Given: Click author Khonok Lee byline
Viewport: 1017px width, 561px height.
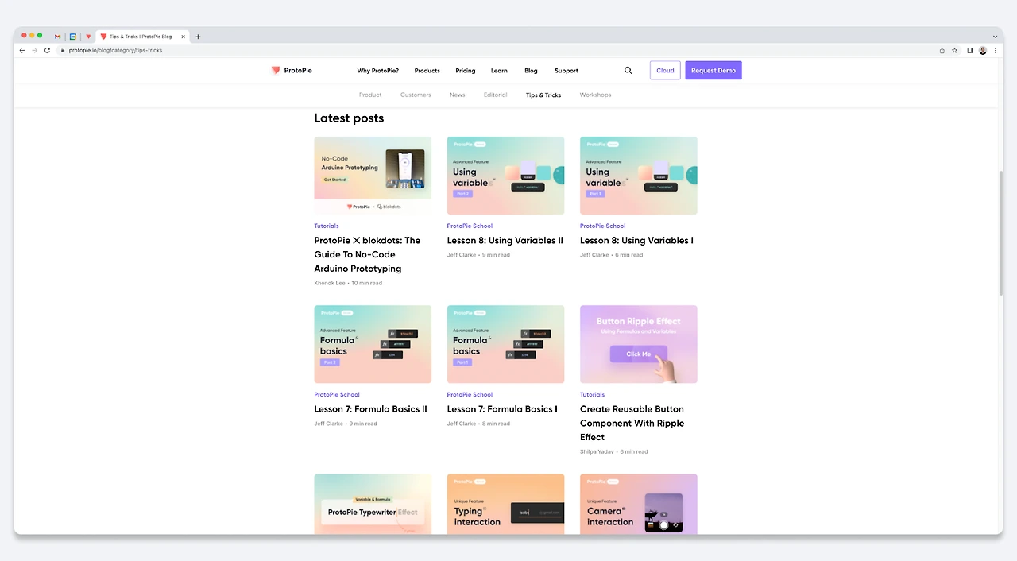Looking at the screenshot, I should click(x=330, y=283).
